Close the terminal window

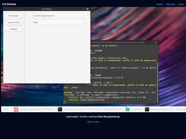point(155,42)
